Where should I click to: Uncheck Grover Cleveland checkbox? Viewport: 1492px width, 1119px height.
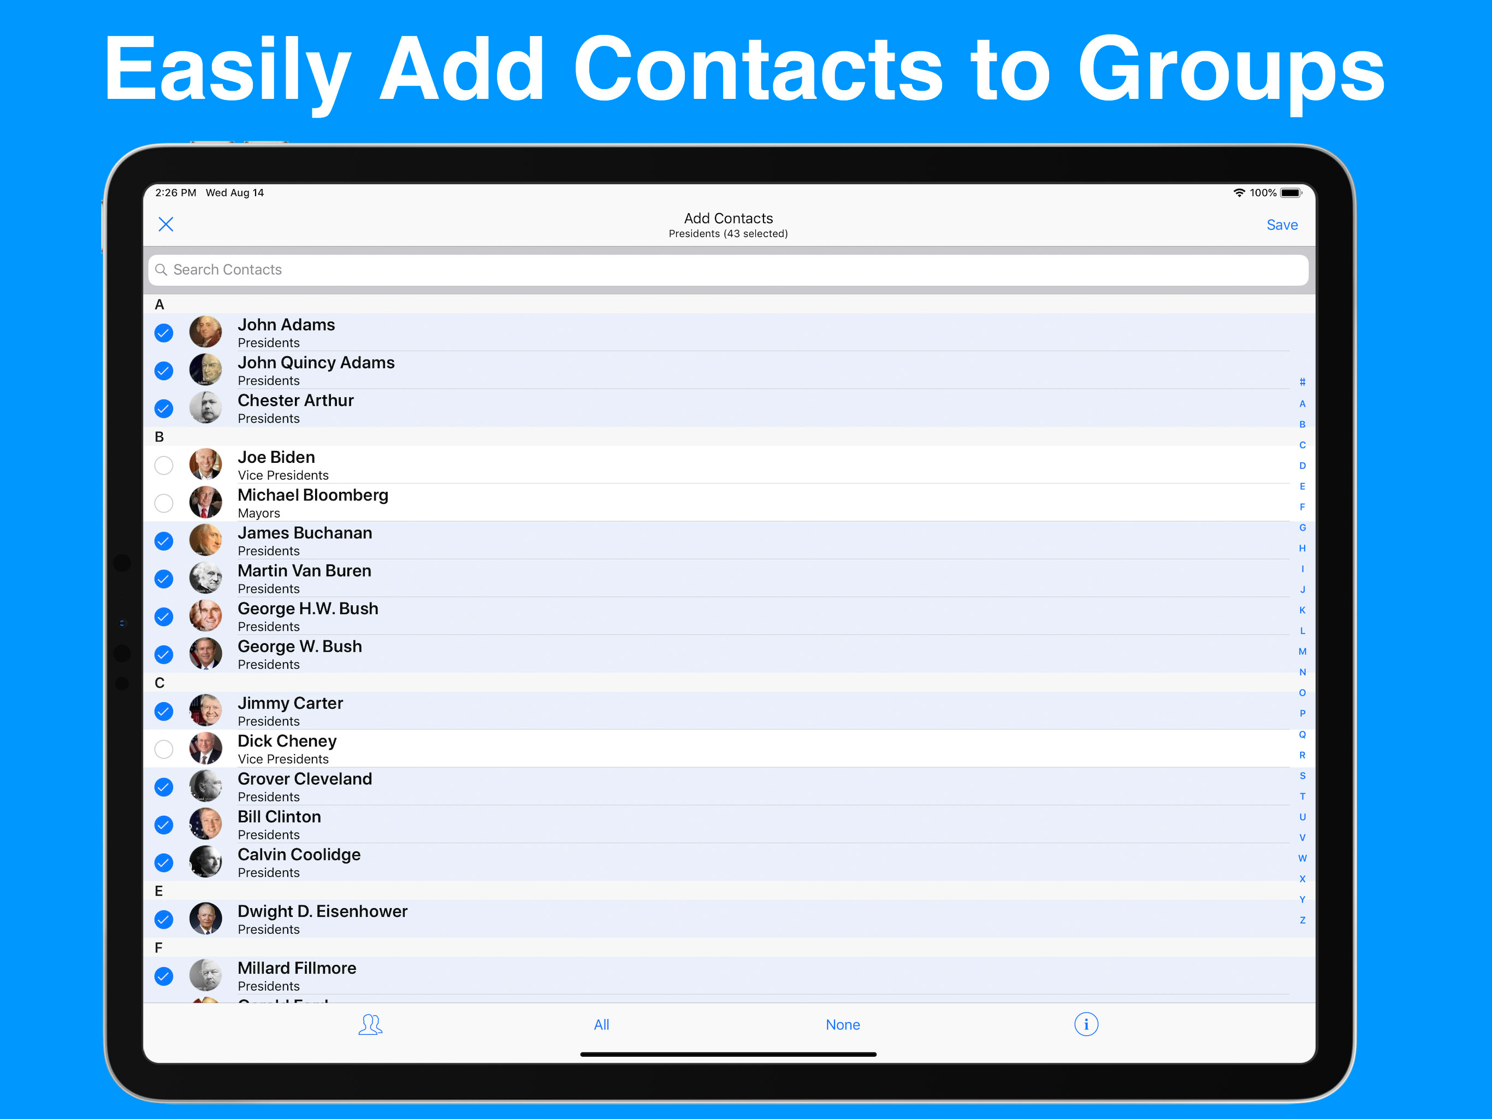[164, 787]
